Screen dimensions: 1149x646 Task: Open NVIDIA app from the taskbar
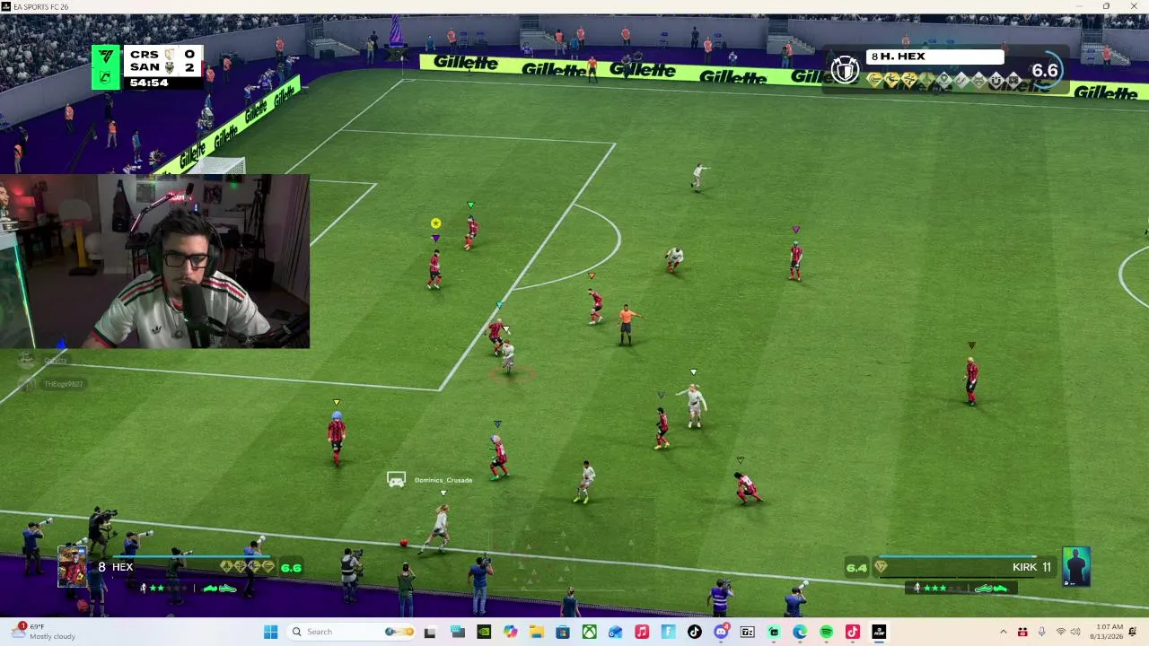(x=484, y=632)
